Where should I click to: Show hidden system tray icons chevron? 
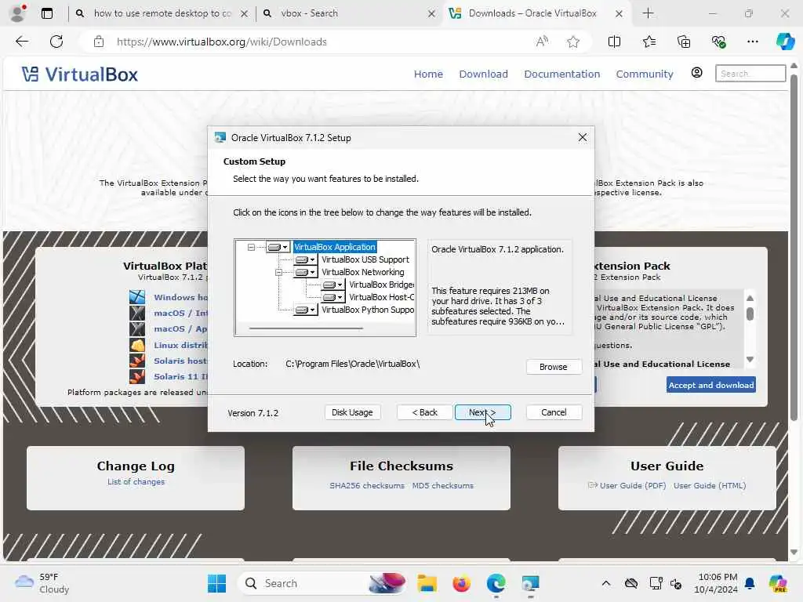tap(606, 583)
